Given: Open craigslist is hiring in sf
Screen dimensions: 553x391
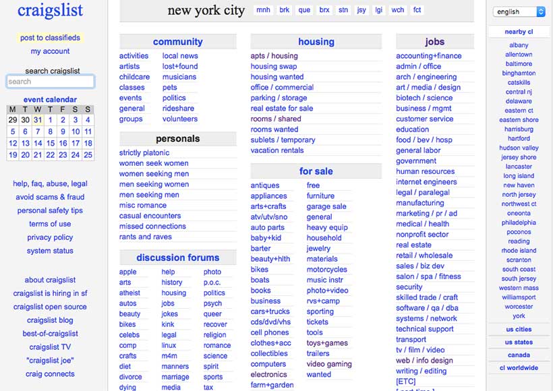Looking at the screenshot, I should (50, 293).
